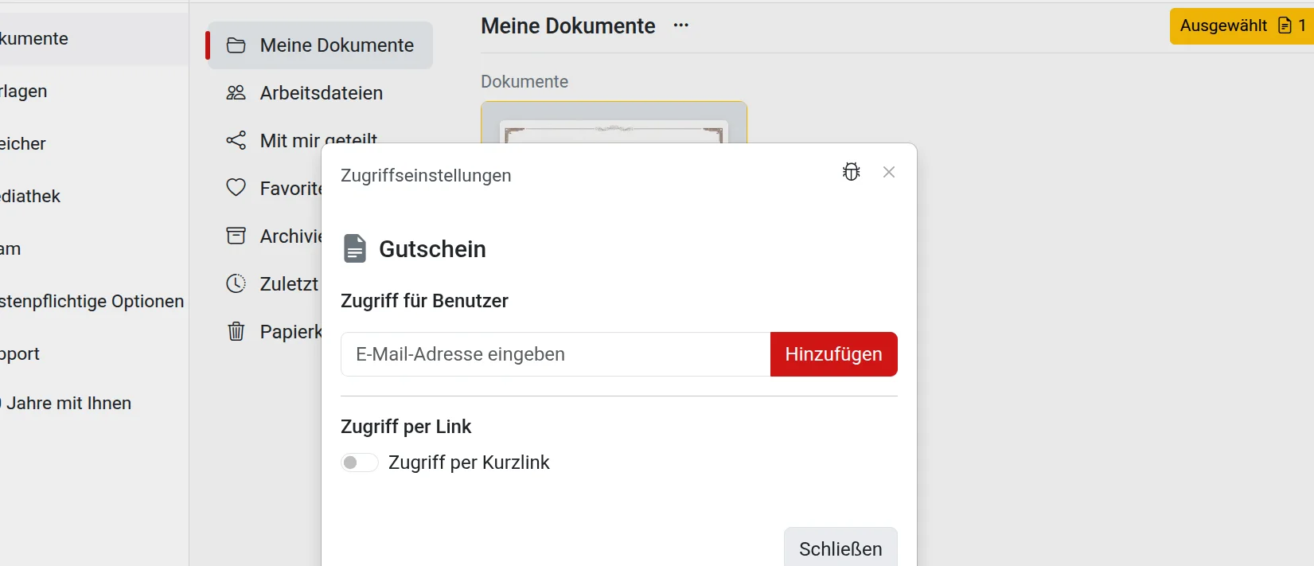Viewport: 1314px width, 566px height.
Task: Click the red Hinzufügen button
Action: (x=834, y=354)
